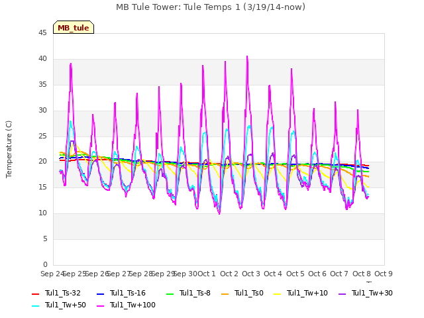424x318 pixels.
Task: Click the Oct 3 x-axis tick label
Action: [x=251, y=274]
